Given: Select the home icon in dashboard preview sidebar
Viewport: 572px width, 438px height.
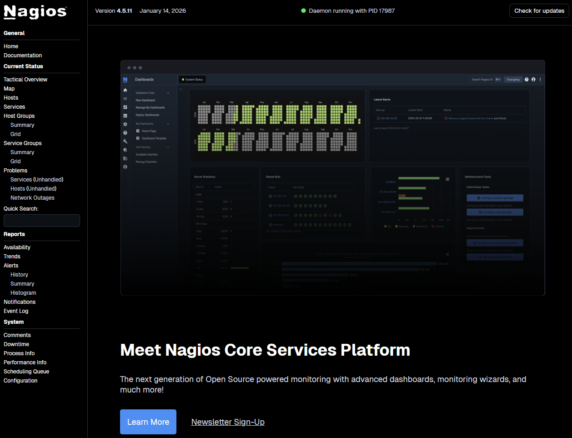Looking at the screenshot, I should 125,90.
